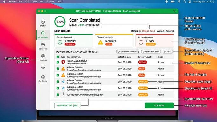Click the FIX NOW button
This screenshot has height=122, width=217.
(159, 105)
